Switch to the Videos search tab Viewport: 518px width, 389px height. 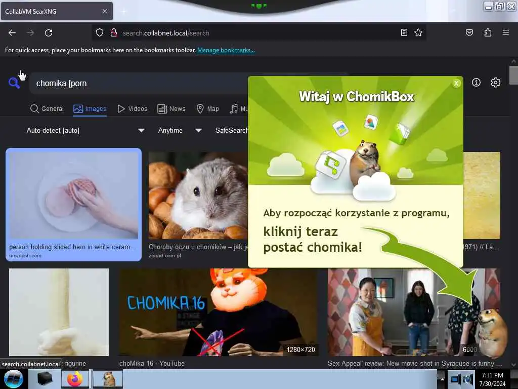coord(133,109)
